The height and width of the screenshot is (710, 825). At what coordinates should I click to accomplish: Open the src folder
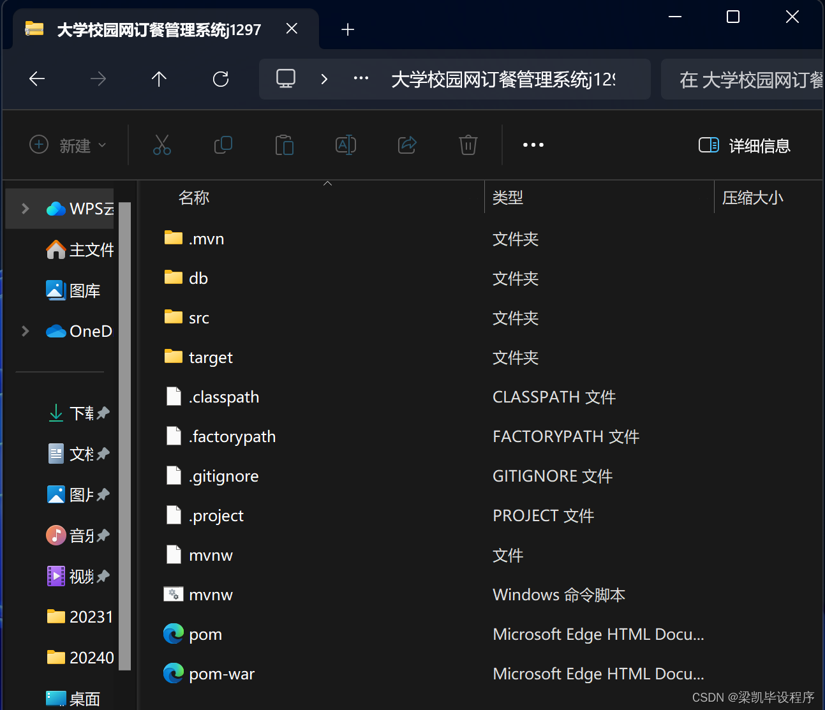coord(198,317)
